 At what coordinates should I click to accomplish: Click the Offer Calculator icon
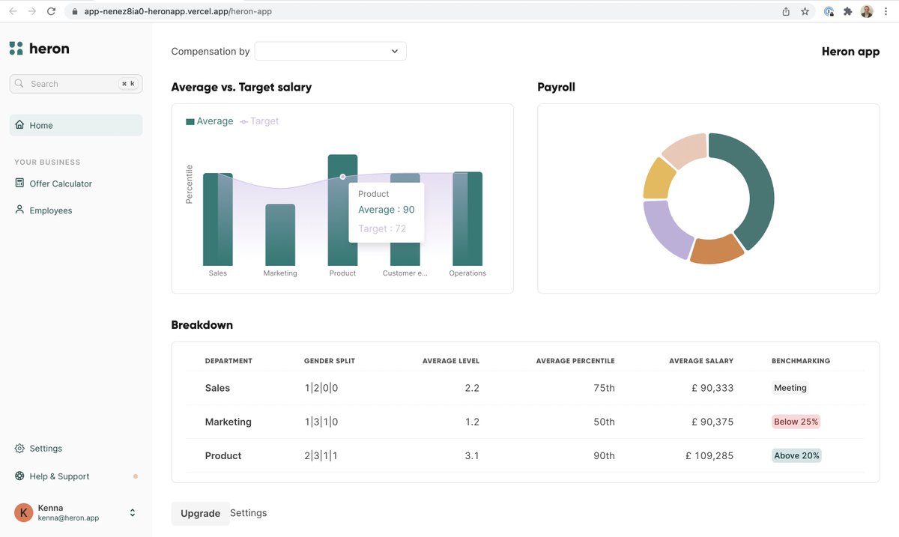pos(19,183)
